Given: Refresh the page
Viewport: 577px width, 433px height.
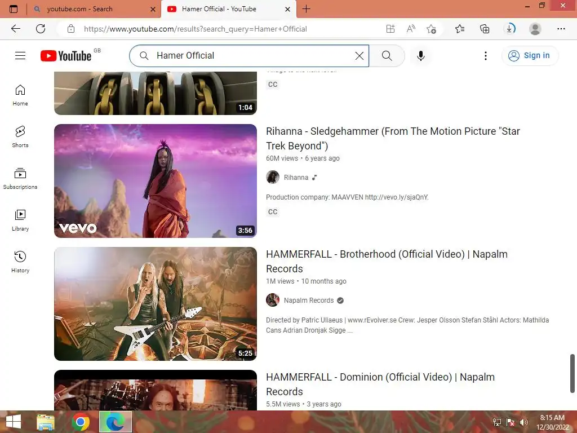Looking at the screenshot, I should [x=41, y=29].
